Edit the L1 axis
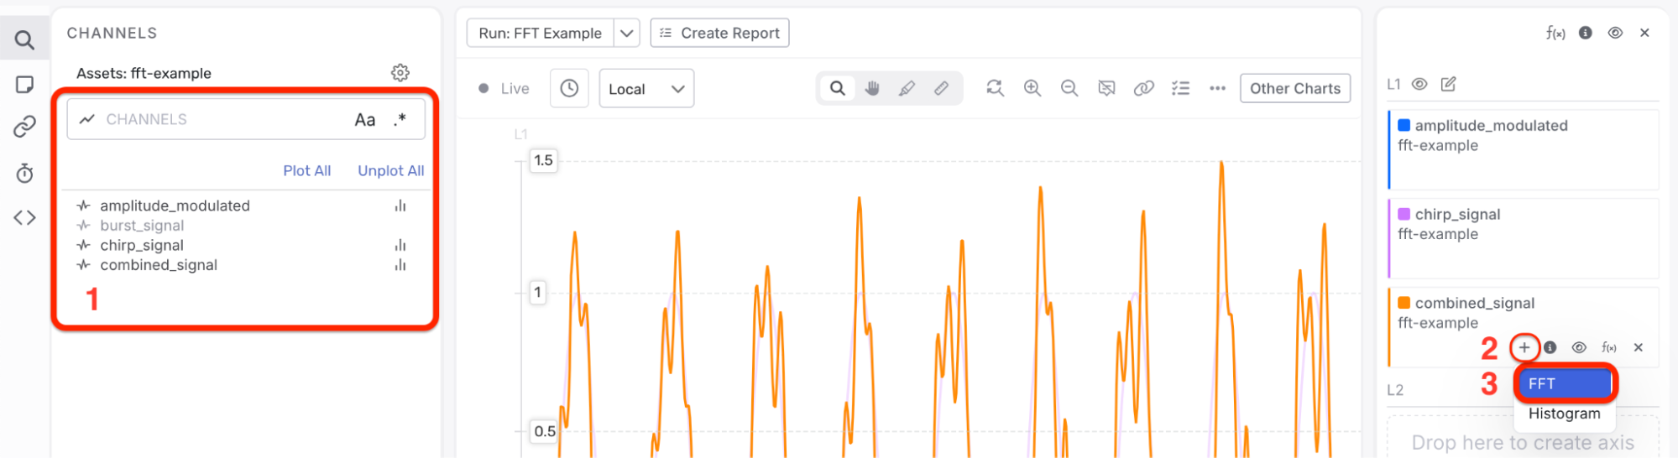Screen dimensions: 1678x458 [x=1449, y=84]
